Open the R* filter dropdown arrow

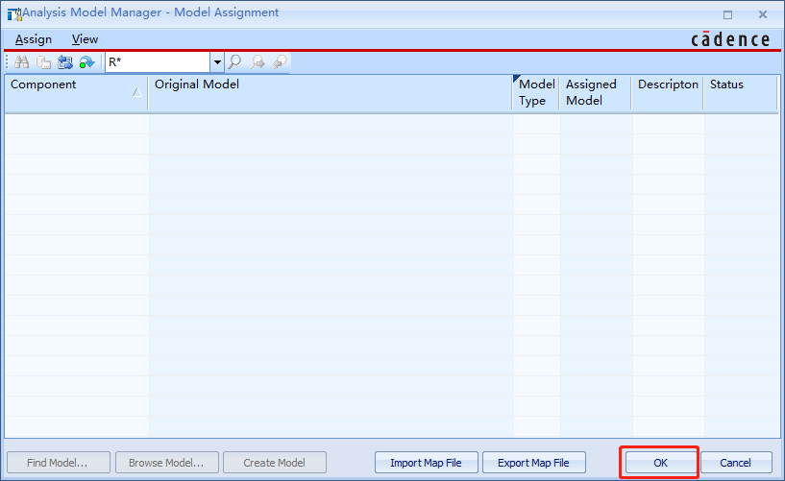[217, 62]
